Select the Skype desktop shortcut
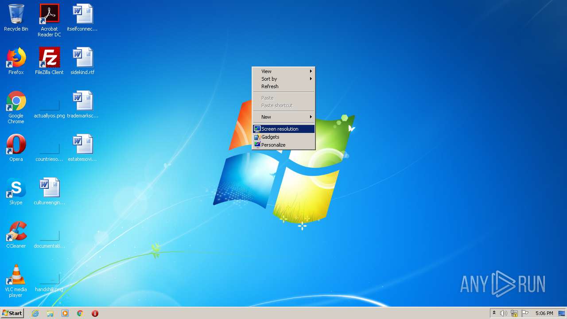This screenshot has height=319, width=567. (16, 191)
